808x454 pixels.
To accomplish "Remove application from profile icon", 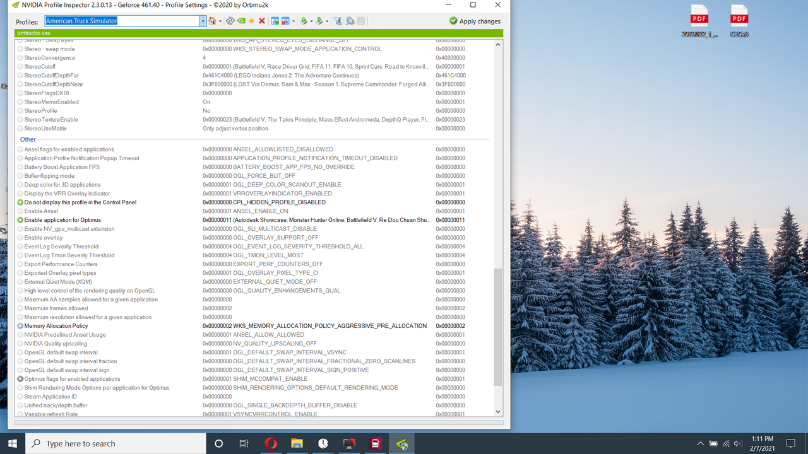I will pyautogui.click(x=285, y=21).
